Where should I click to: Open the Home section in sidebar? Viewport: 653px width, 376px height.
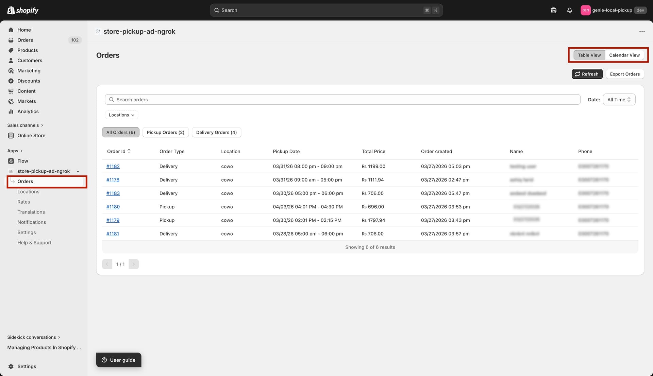click(24, 30)
